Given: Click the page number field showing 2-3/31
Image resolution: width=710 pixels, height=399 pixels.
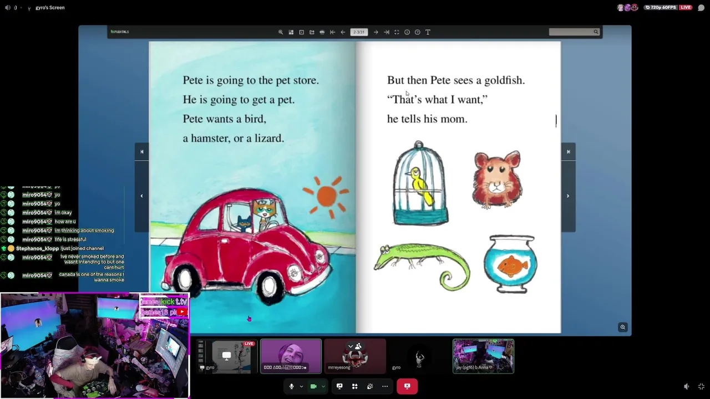Looking at the screenshot, I should coord(359,32).
